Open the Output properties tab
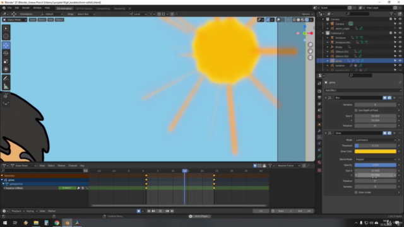The height and width of the screenshot is (227, 404). (x=319, y=98)
